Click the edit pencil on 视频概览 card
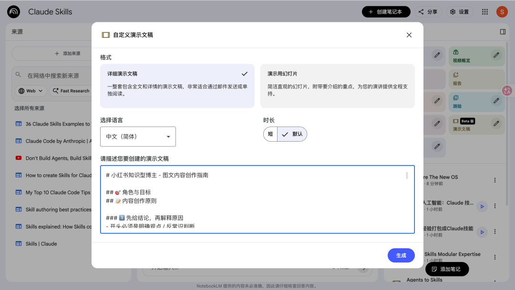This screenshot has height=290, width=515. tap(496, 56)
